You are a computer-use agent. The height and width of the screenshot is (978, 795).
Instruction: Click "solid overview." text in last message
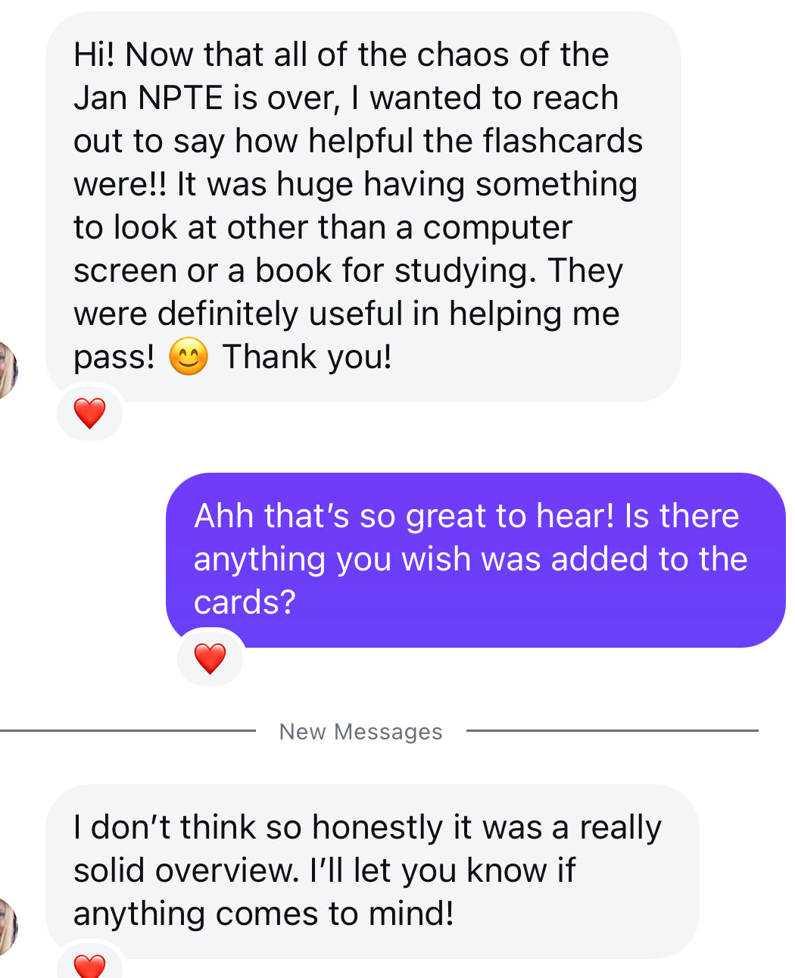(187, 870)
